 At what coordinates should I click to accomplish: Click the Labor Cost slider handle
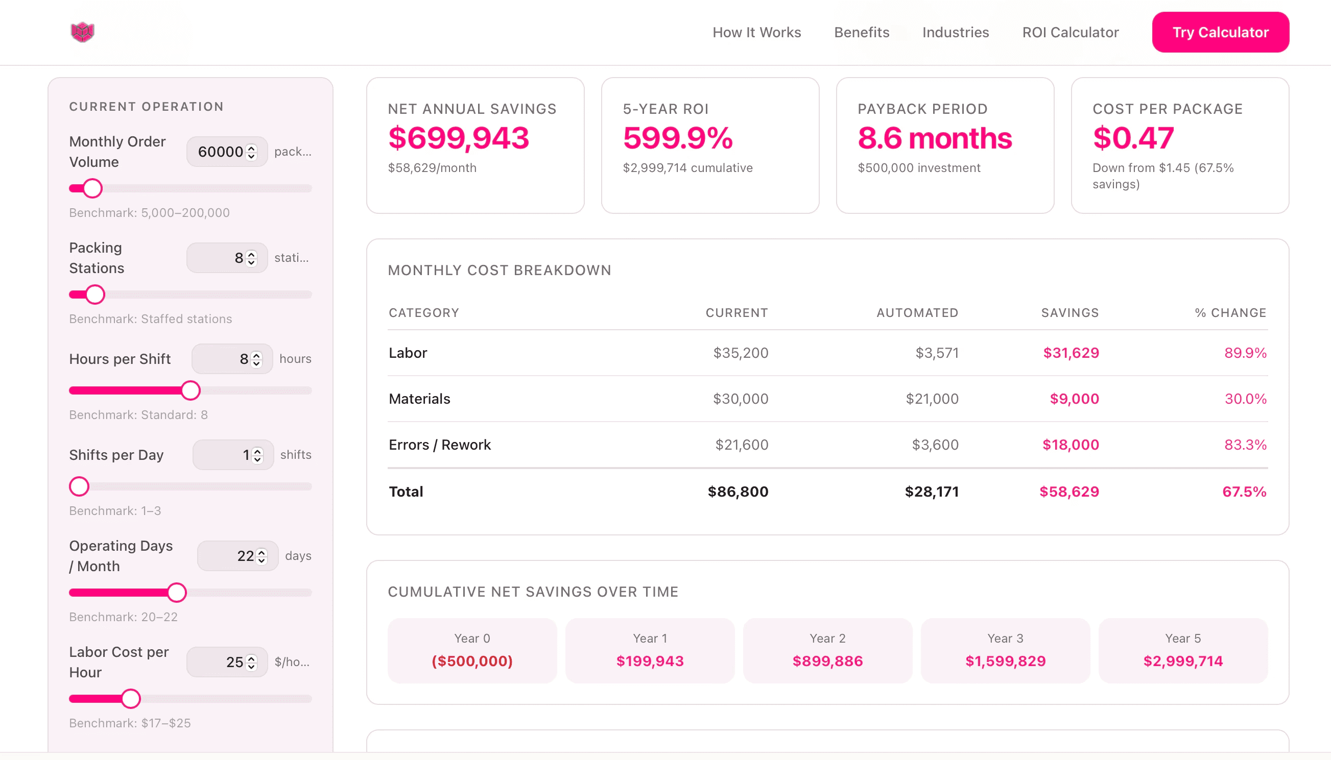tap(131, 698)
